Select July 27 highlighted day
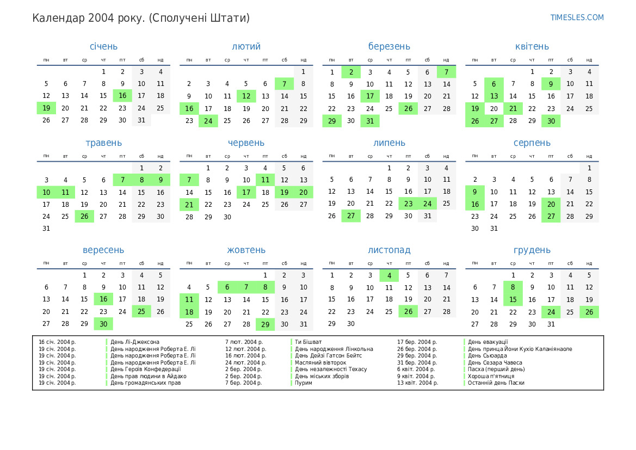The width and height of the screenshot is (636, 450). click(351, 215)
